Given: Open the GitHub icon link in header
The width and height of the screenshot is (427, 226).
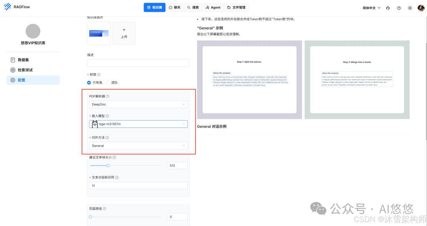Looking at the screenshot, I should pyautogui.click(x=388, y=8).
